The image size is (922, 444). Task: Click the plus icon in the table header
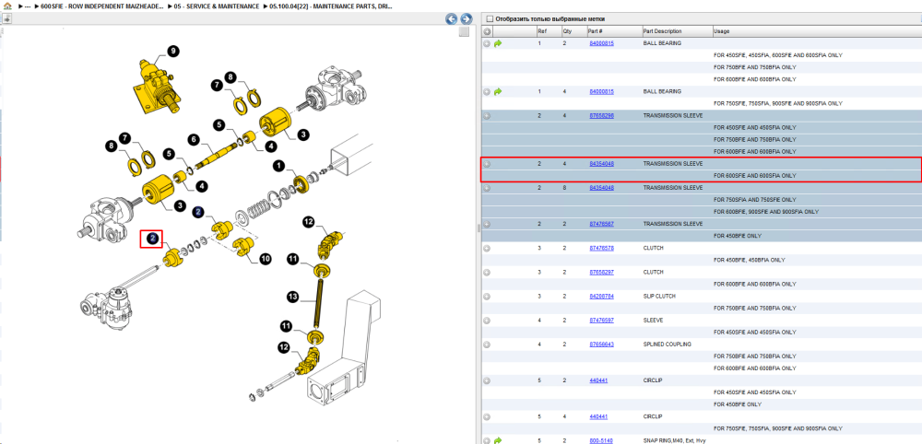click(487, 31)
